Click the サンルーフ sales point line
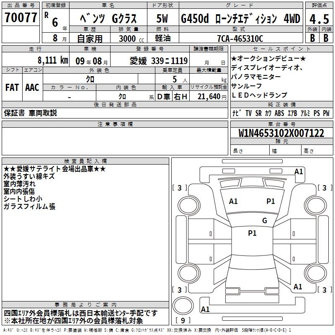335x335 pixels. (x=246, y=86)
